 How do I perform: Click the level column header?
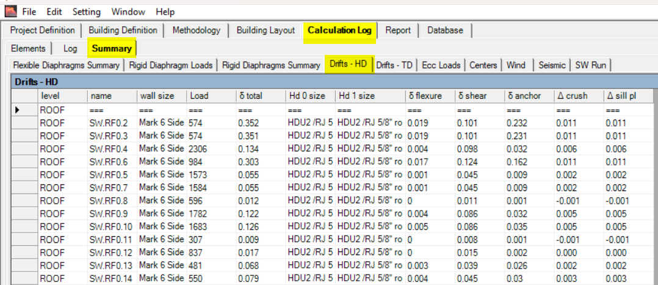[63, 96]
